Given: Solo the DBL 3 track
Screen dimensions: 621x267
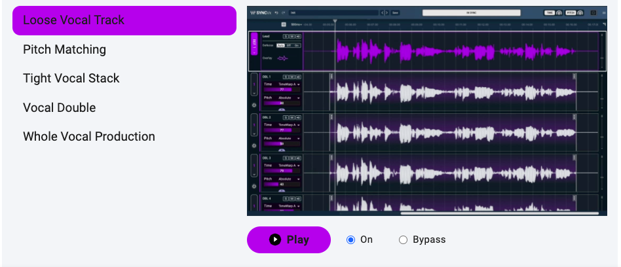Looking at the screenshot, I should click(x=285, y=158).
